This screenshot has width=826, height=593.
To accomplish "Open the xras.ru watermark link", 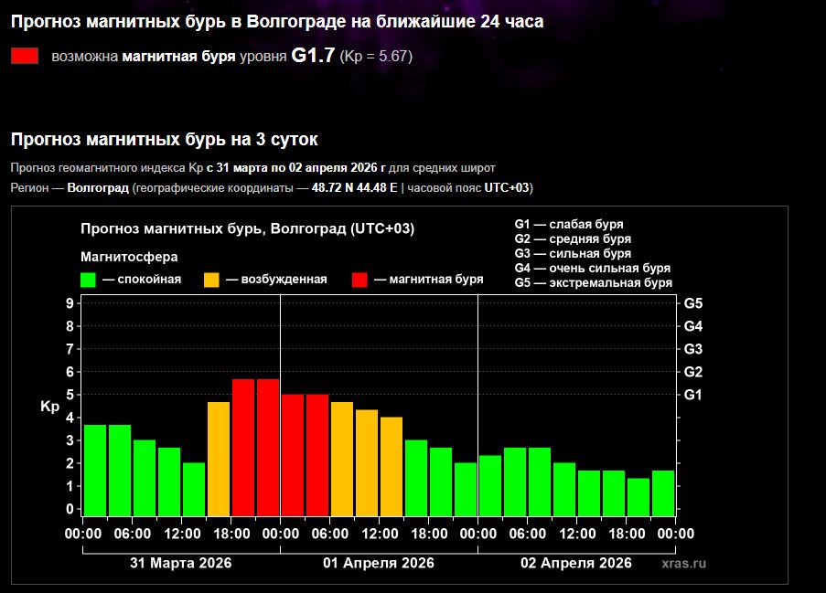I will (684, 564).
